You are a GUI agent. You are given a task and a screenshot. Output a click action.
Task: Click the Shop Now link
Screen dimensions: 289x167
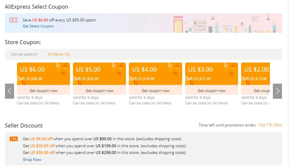click(x=32, y=159)
